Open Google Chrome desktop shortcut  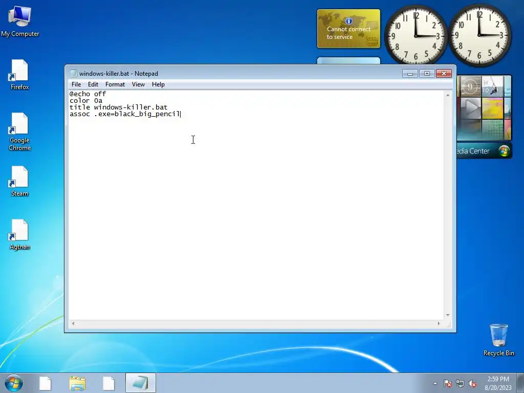point(20,132)
